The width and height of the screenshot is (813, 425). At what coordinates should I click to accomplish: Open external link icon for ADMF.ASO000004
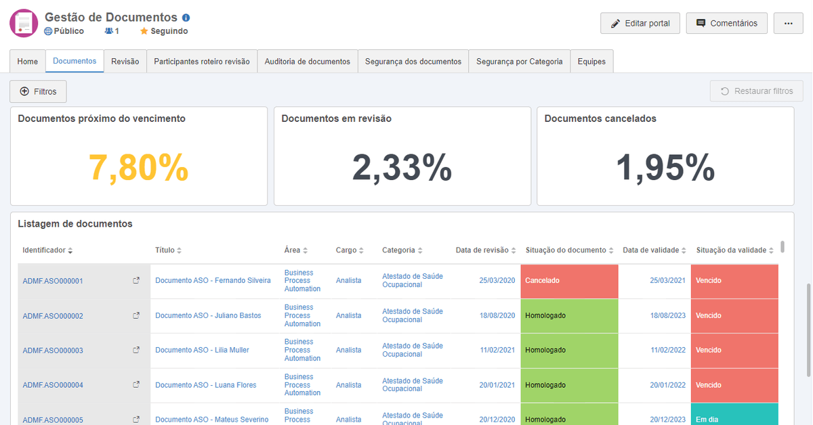[x=136, y=384]
